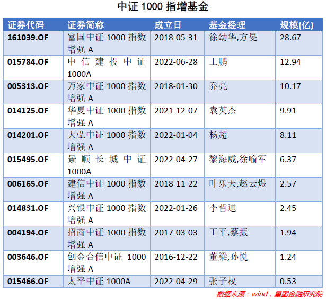The height and width of the screenshot is (299, 326).
Task: Click fund name 景顺长城中证 1000A
Action: click(107, 165)
